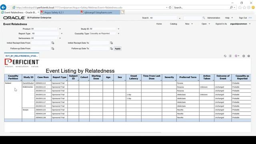Screen dimensions: 256x144
Task: Click the Home link
Action: [x=159, y=24]
